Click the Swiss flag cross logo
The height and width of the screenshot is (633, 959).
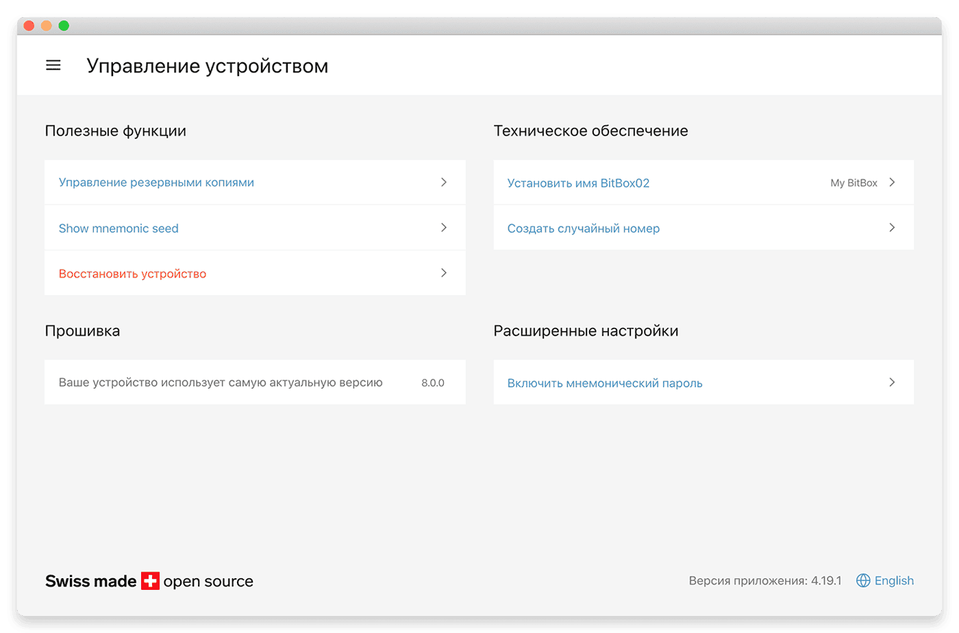click(x=150, y=581)
